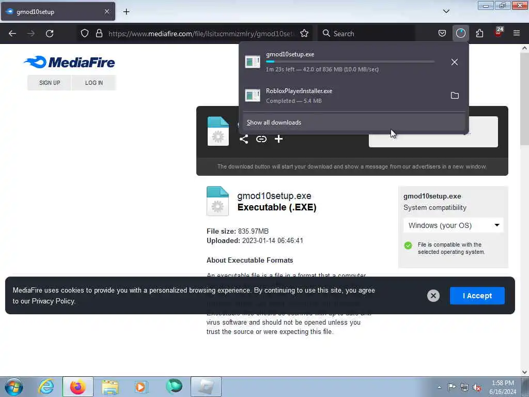529x397 pixels.
Task: Focus the MediaFire URL address bar
Action: point(201,34)
